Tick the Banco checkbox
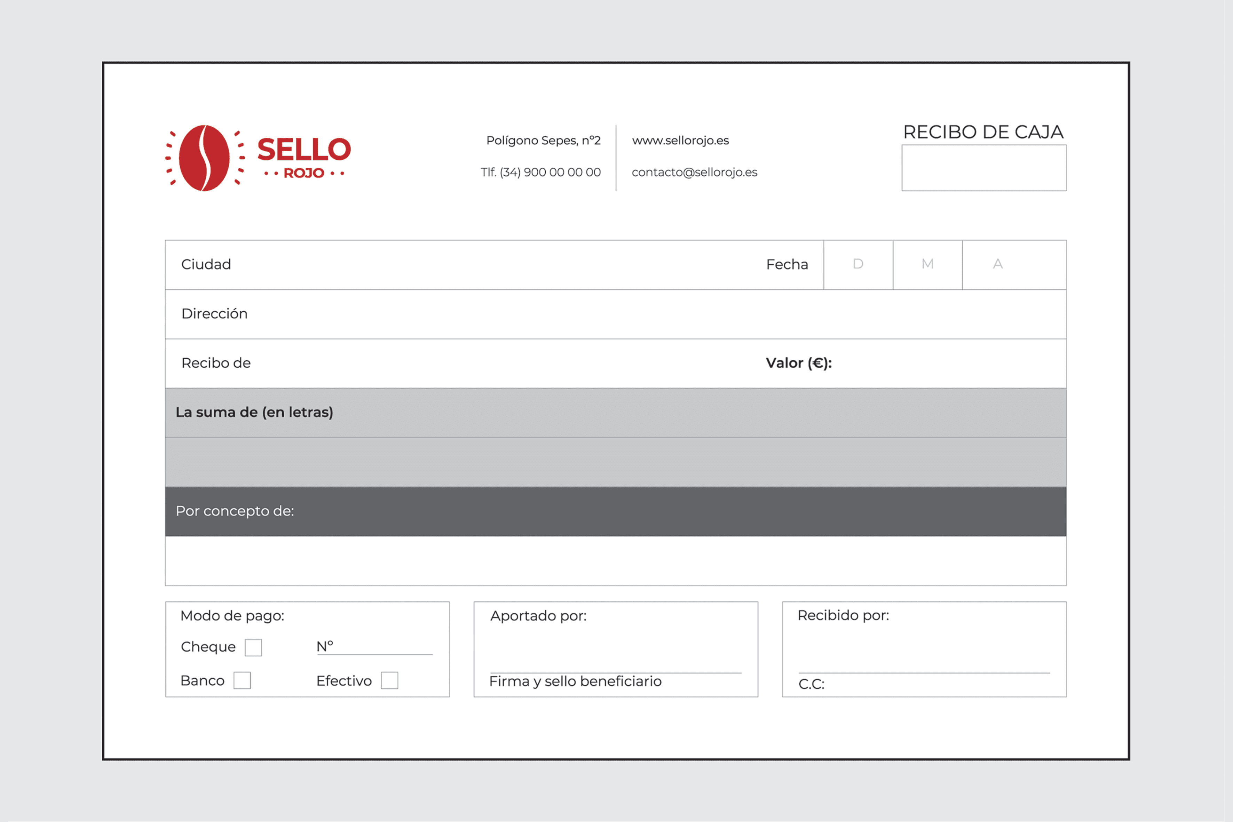The height and width of the screenshot is (822, 1233). [x=242, y=680]
